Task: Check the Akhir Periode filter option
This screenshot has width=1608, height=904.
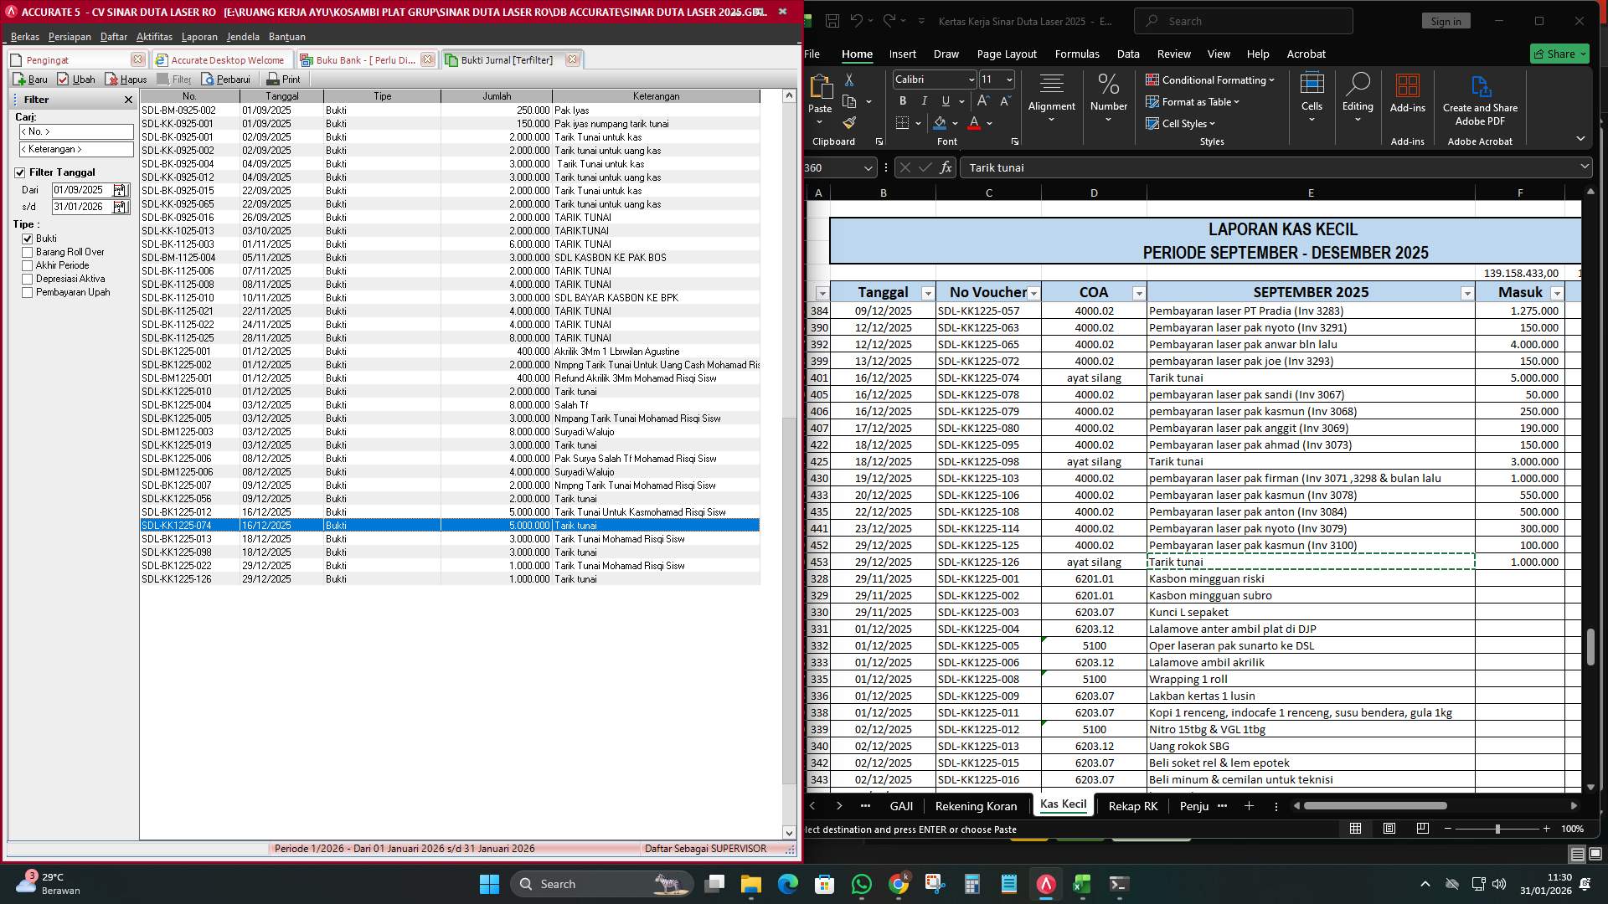Action: (28, 265)
